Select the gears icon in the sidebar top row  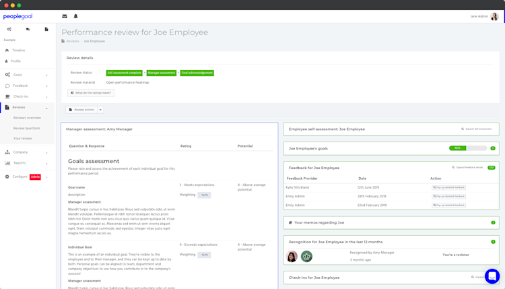(9, 29)
